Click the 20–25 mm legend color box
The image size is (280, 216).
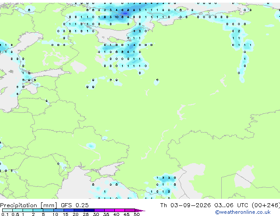(79, 210)
